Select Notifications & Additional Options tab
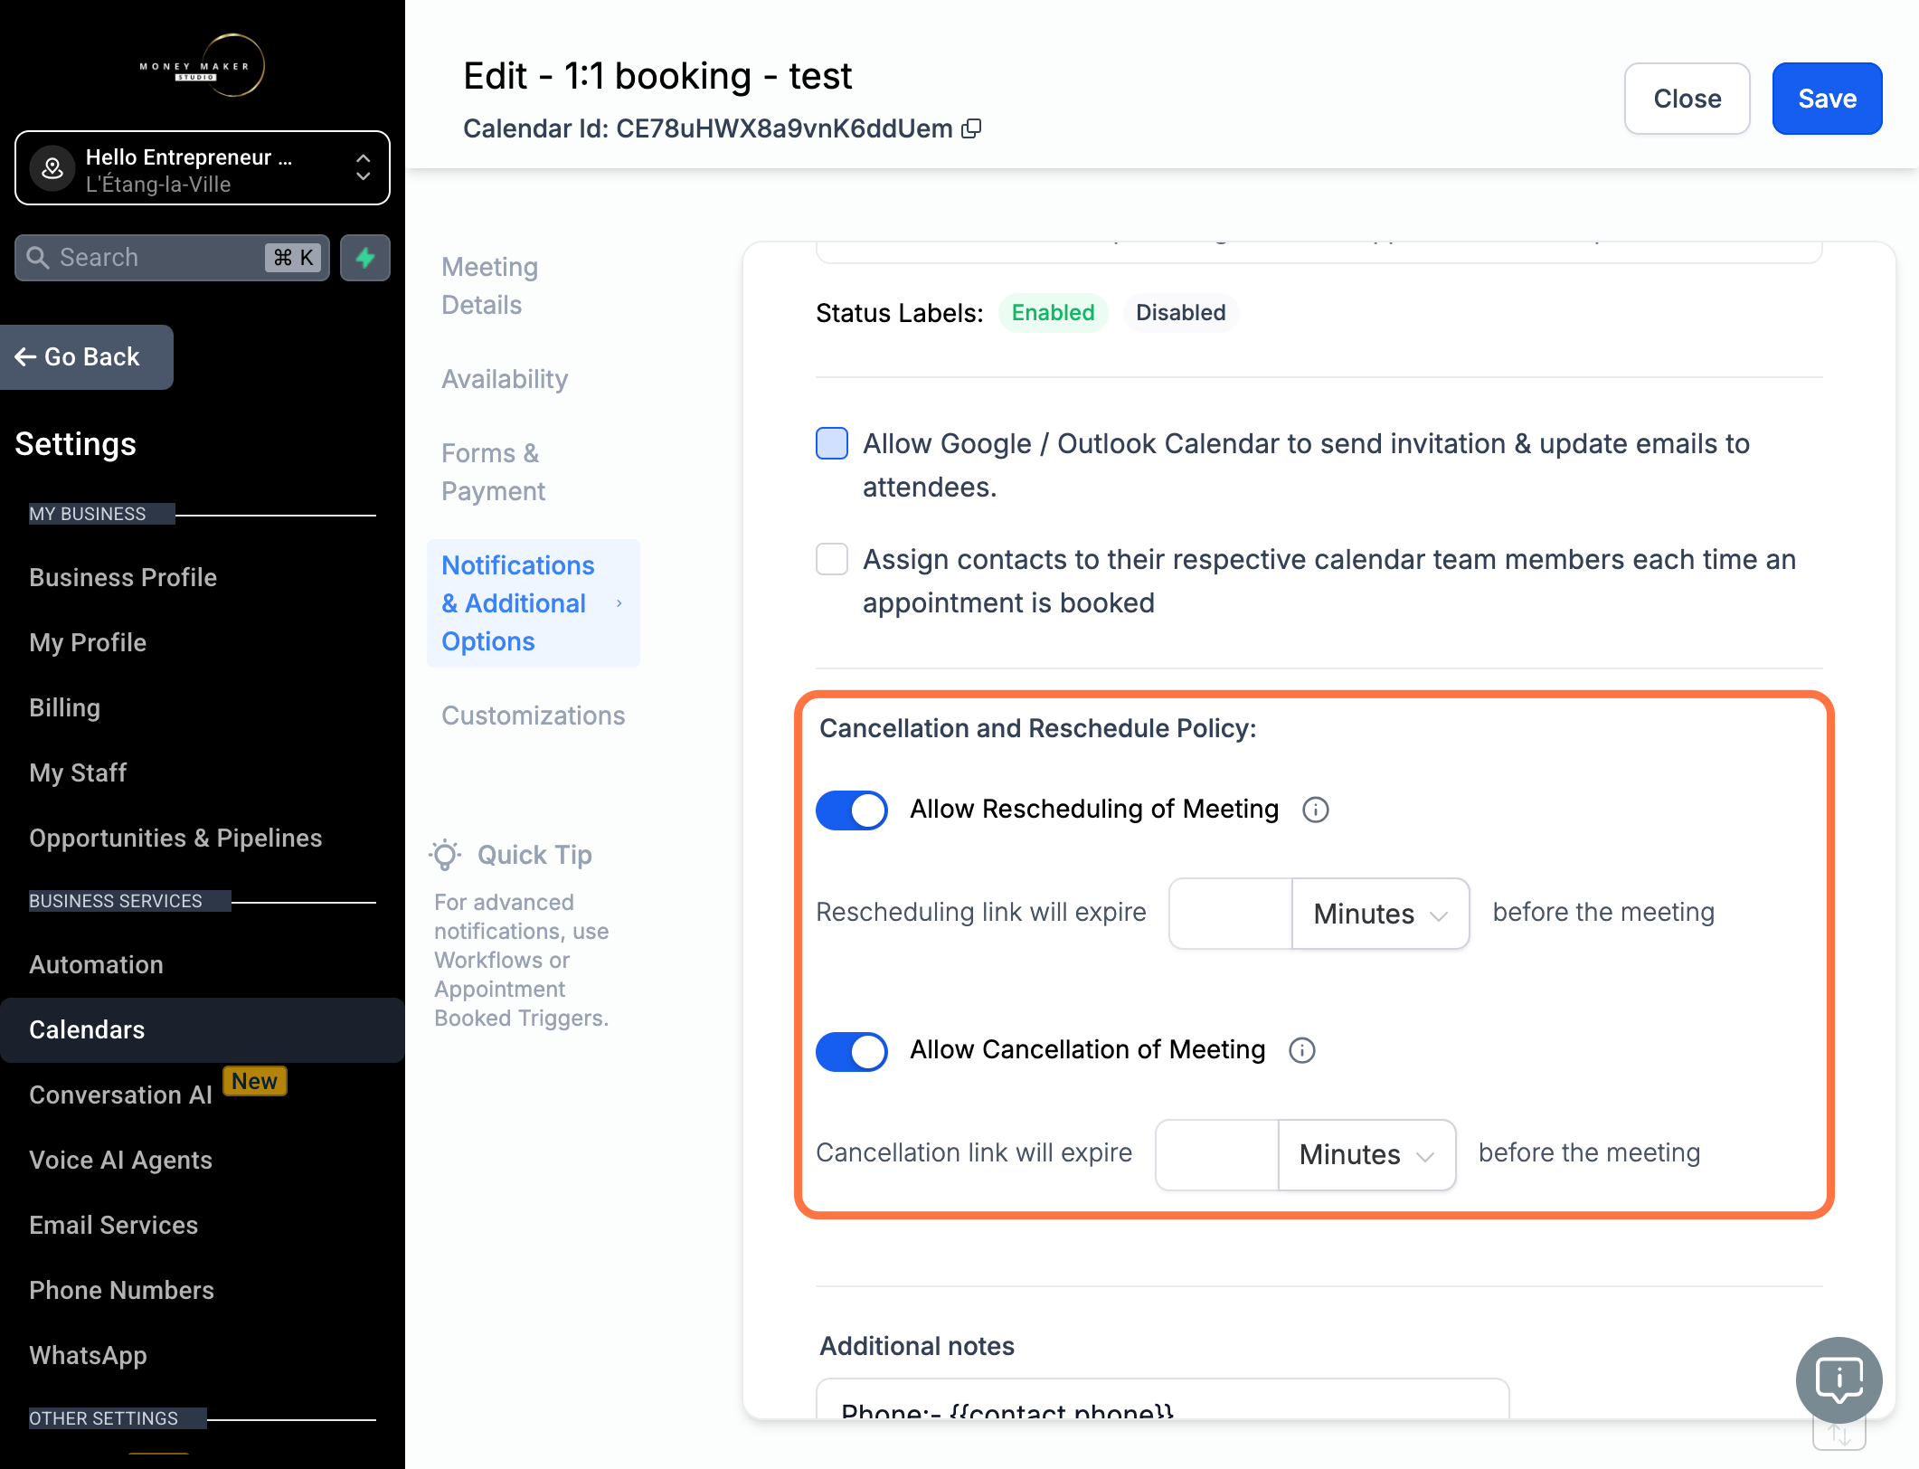The image size is (1919, 1469). pyautogui.click(x=534, y=603)
